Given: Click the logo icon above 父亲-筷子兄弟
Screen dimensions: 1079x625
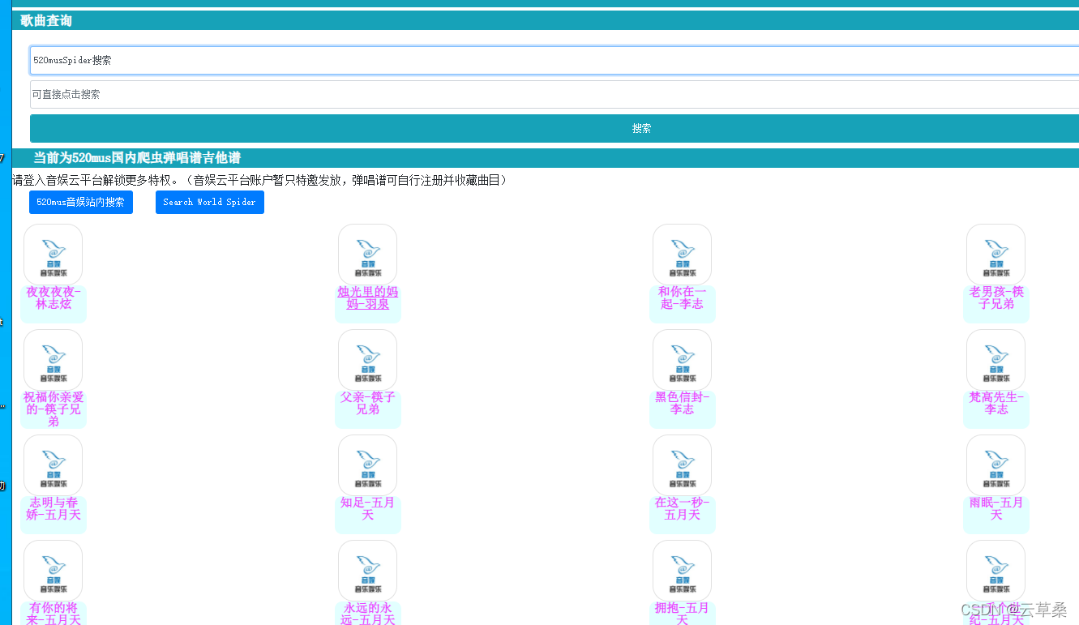Looking at the screenshot, I should pos(367,360).
